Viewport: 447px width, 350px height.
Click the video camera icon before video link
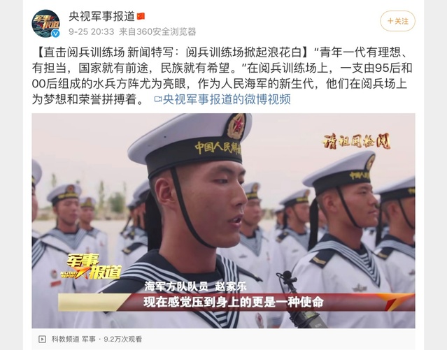158,99
